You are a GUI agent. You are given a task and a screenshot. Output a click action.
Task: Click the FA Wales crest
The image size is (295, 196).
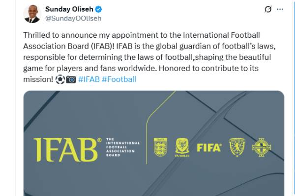pyautogui.click(x=182, y=147)
